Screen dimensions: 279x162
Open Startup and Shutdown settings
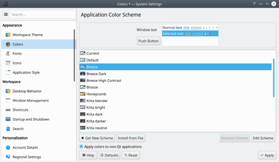point(31,119)
